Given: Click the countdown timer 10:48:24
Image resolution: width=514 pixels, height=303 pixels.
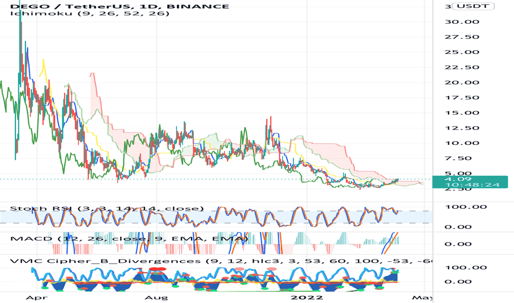Looking at the screenshot, I should coord(473,185).
